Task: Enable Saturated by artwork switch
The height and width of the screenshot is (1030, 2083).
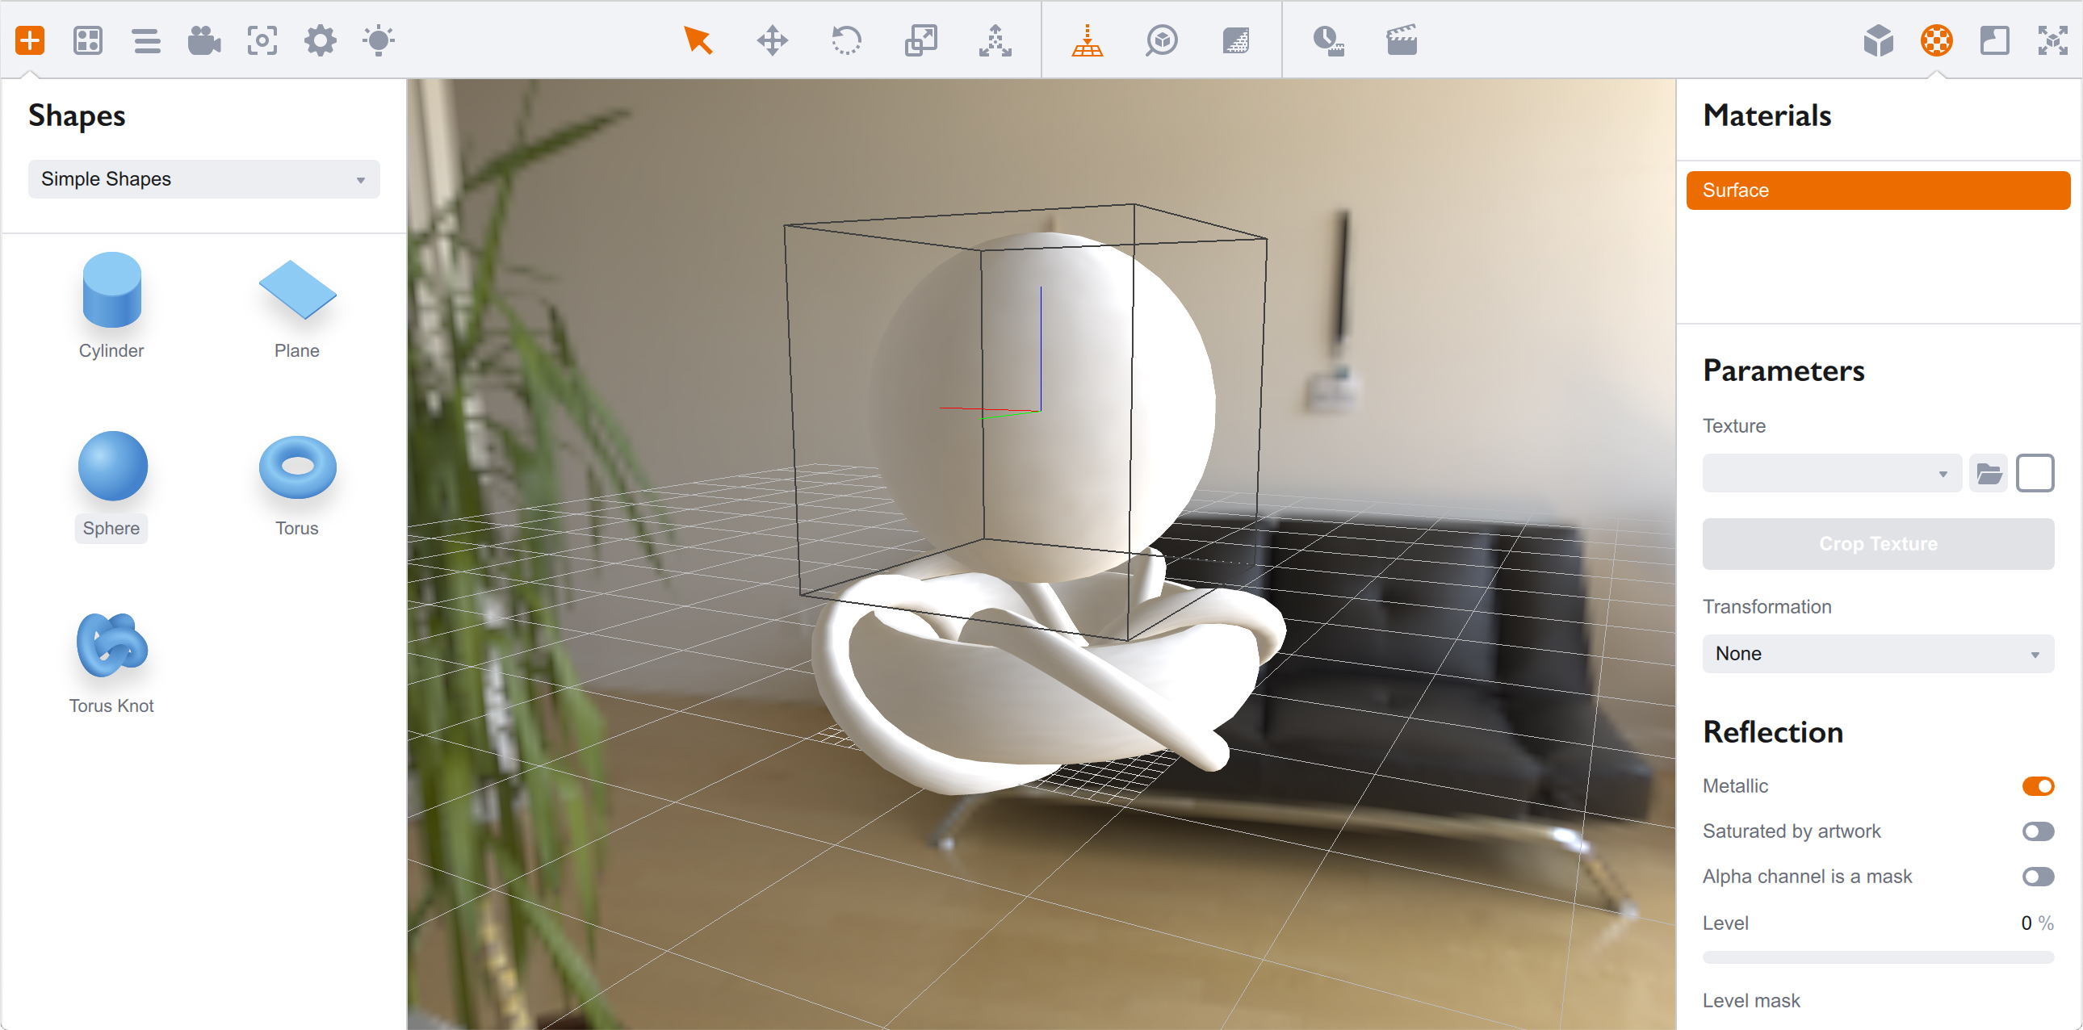Action: click(2037, 831)
